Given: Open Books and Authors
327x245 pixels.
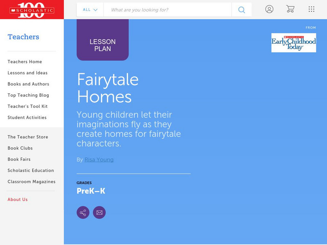Looking at the screenshot, I should [x=28, y=84].
